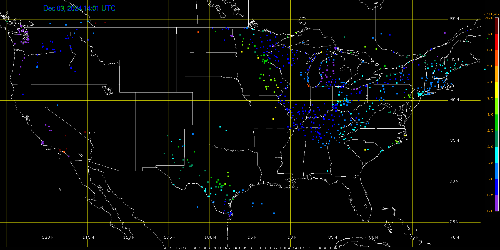Screen dimensions: 500x250
Task: Click the '50 N' latitude label
Action: 455,19
